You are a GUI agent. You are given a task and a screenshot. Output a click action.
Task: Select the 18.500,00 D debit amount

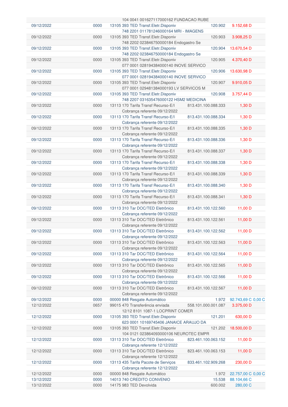tap(241, 328)
